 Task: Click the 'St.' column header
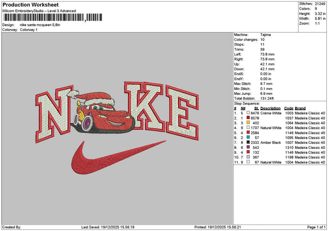click(x=256, y=108)
